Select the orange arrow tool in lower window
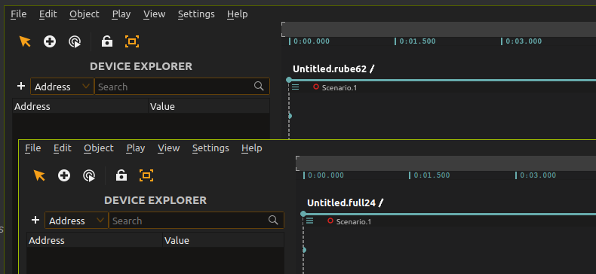 pyautogui.click(x=39, y=175)
